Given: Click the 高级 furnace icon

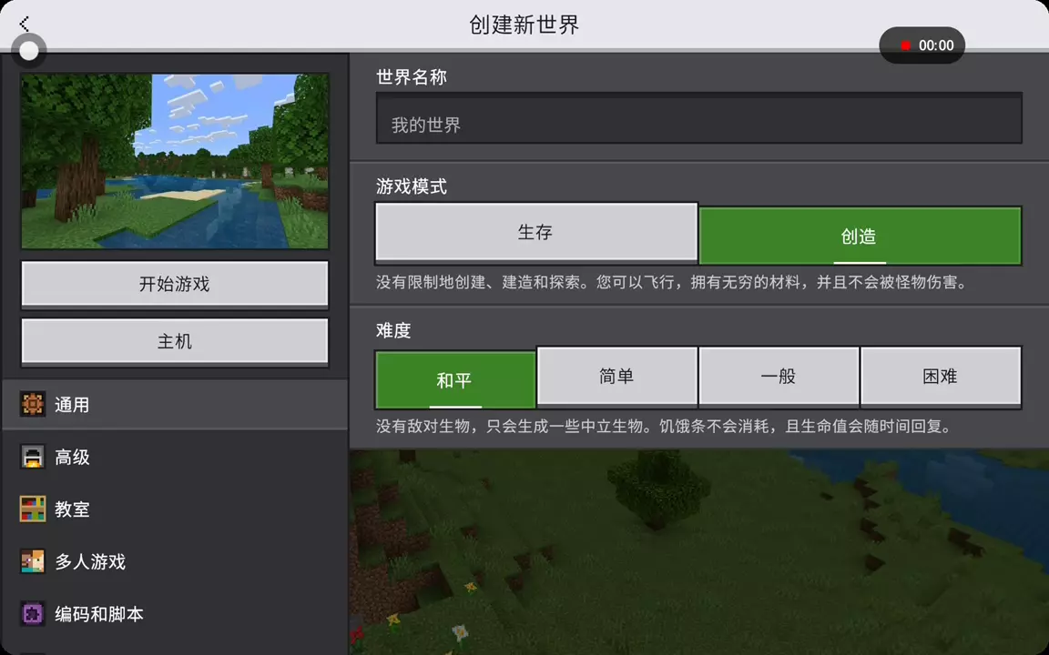Looking at the screenshot, I should coord(32,458).
